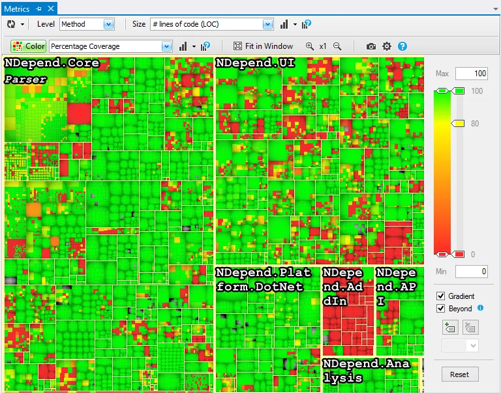The height and width of the screenshot is (394, 501).
Task: Click the camera snapshot icon
Action: point(371,47)
